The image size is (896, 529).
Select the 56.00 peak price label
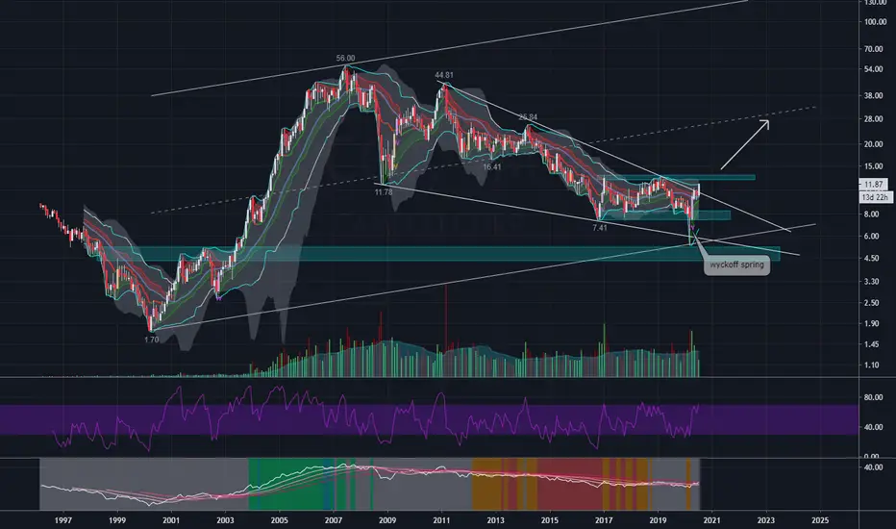click(345, 59)
